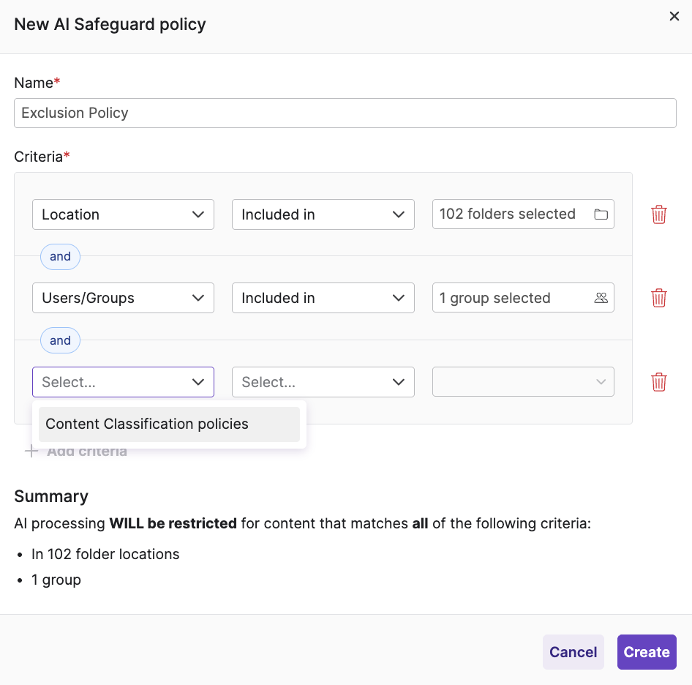Open the Location criteria type dropdown
The height and width of the screenshot is (685, 692).
click(123, 214)
